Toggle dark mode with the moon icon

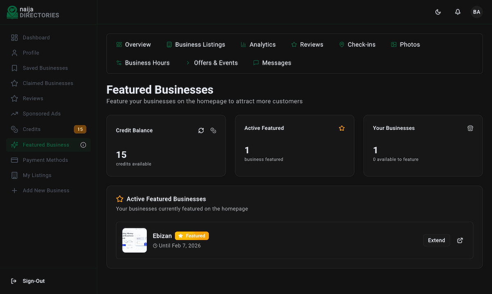point(438,12)
